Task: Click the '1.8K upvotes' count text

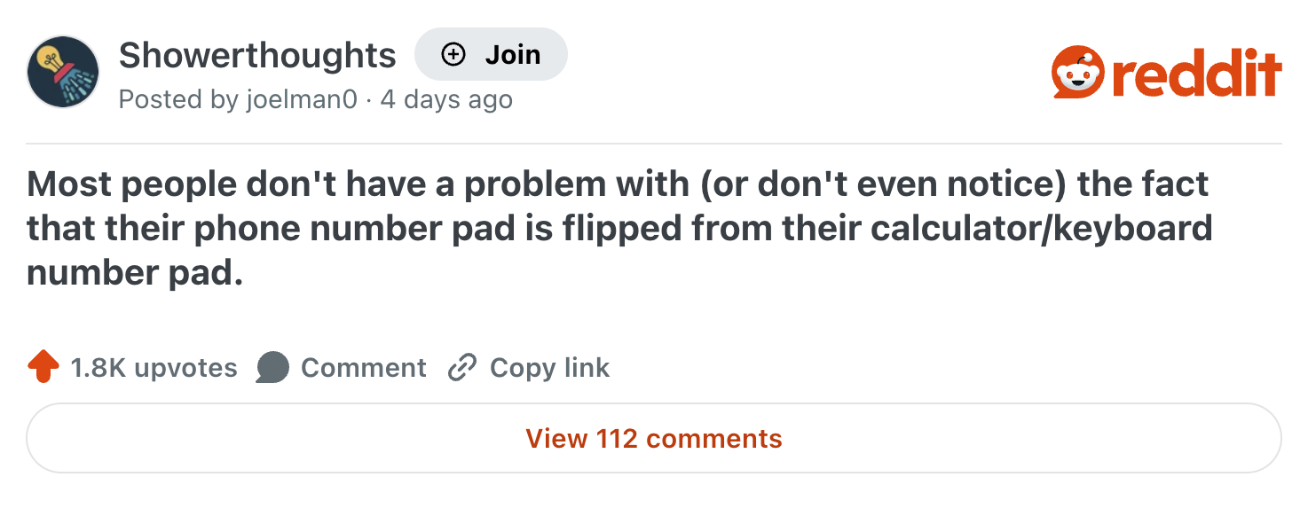Action: pyautogui.click(x=154, y=367)
